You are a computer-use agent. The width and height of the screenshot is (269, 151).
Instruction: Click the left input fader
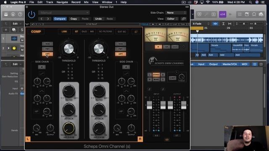(150, 105)
